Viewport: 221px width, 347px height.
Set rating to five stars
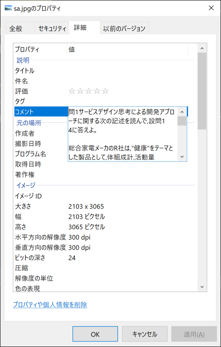pyautogui.click(x=105, y=91)
